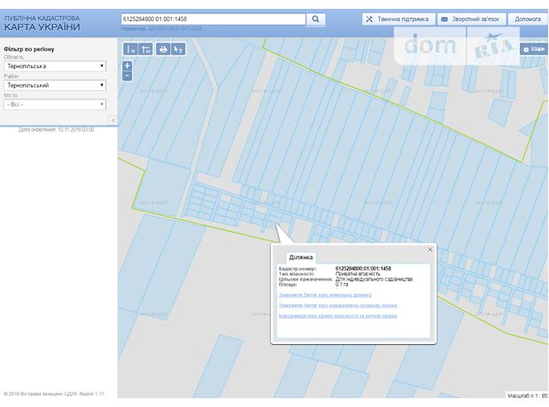
Task: Zoom in with the plus button
Action: 128,65
